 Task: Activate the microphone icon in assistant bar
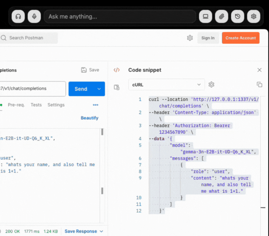[34, 16]
